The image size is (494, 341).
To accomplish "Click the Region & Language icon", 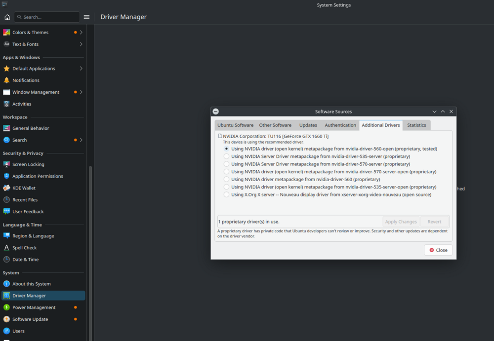I will [x=6, y=236].
